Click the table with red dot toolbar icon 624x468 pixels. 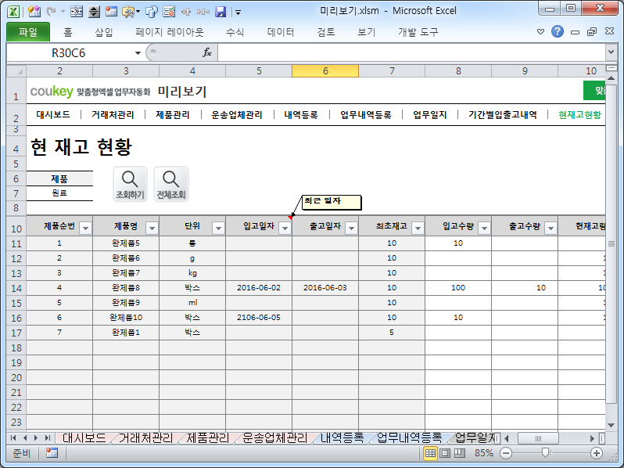click(111, 12)
